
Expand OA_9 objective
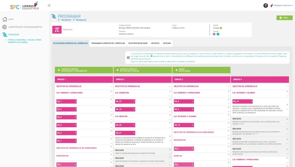[x=184, y=109]
